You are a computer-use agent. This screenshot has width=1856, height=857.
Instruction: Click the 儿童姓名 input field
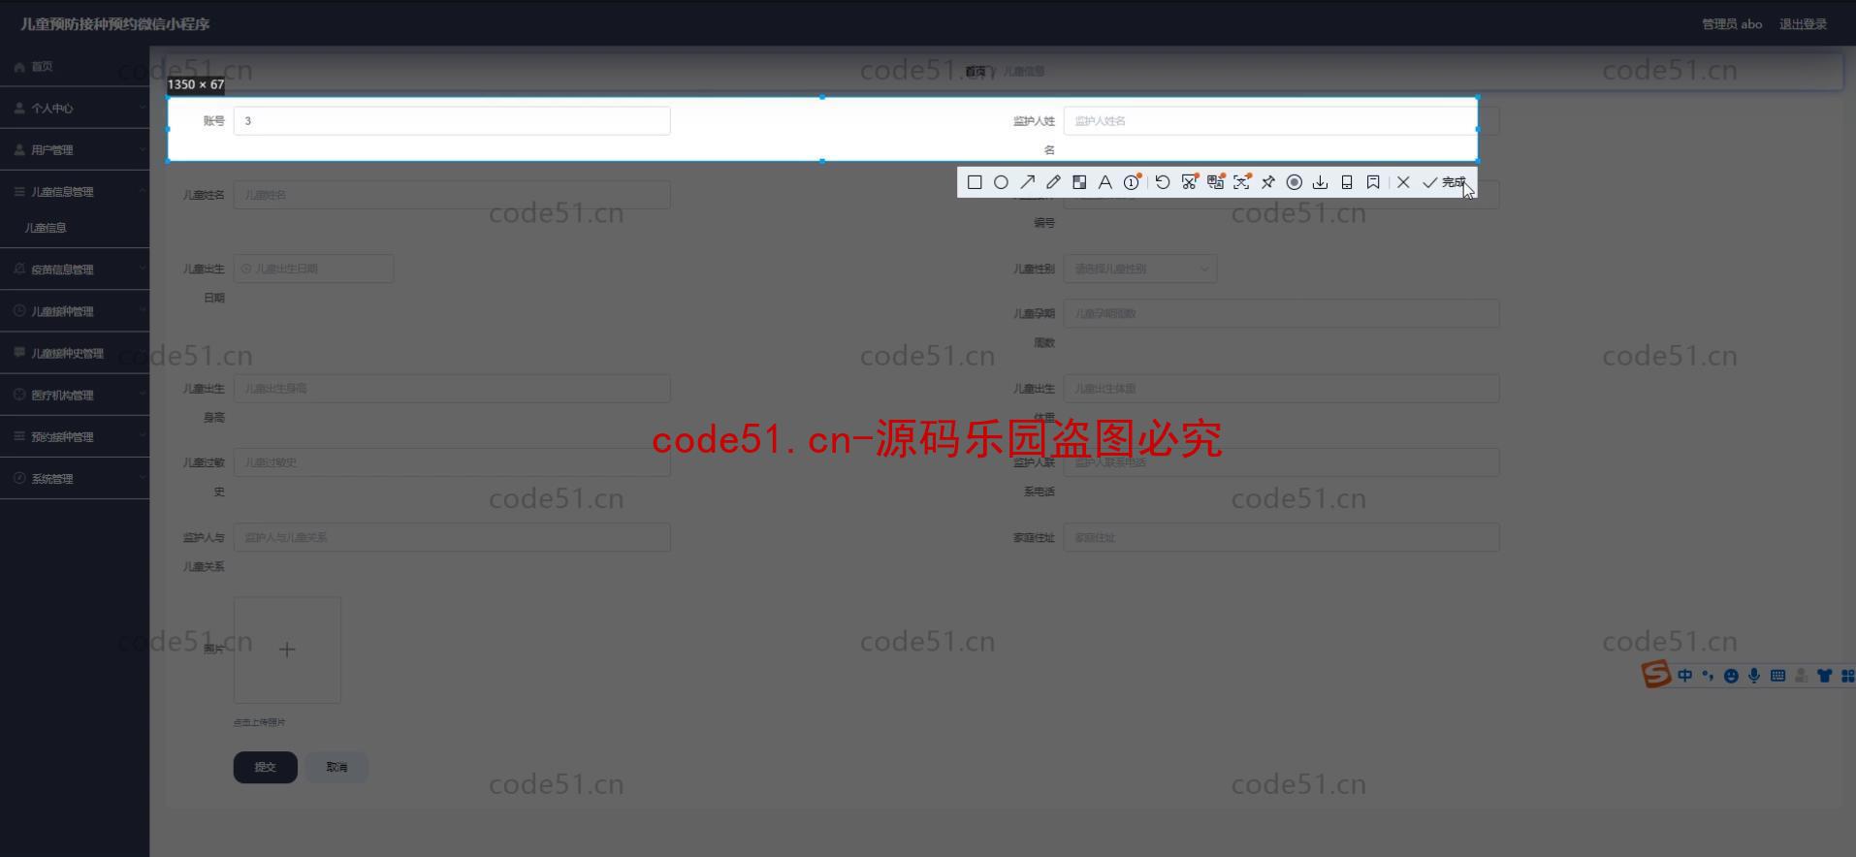(452, 195)
